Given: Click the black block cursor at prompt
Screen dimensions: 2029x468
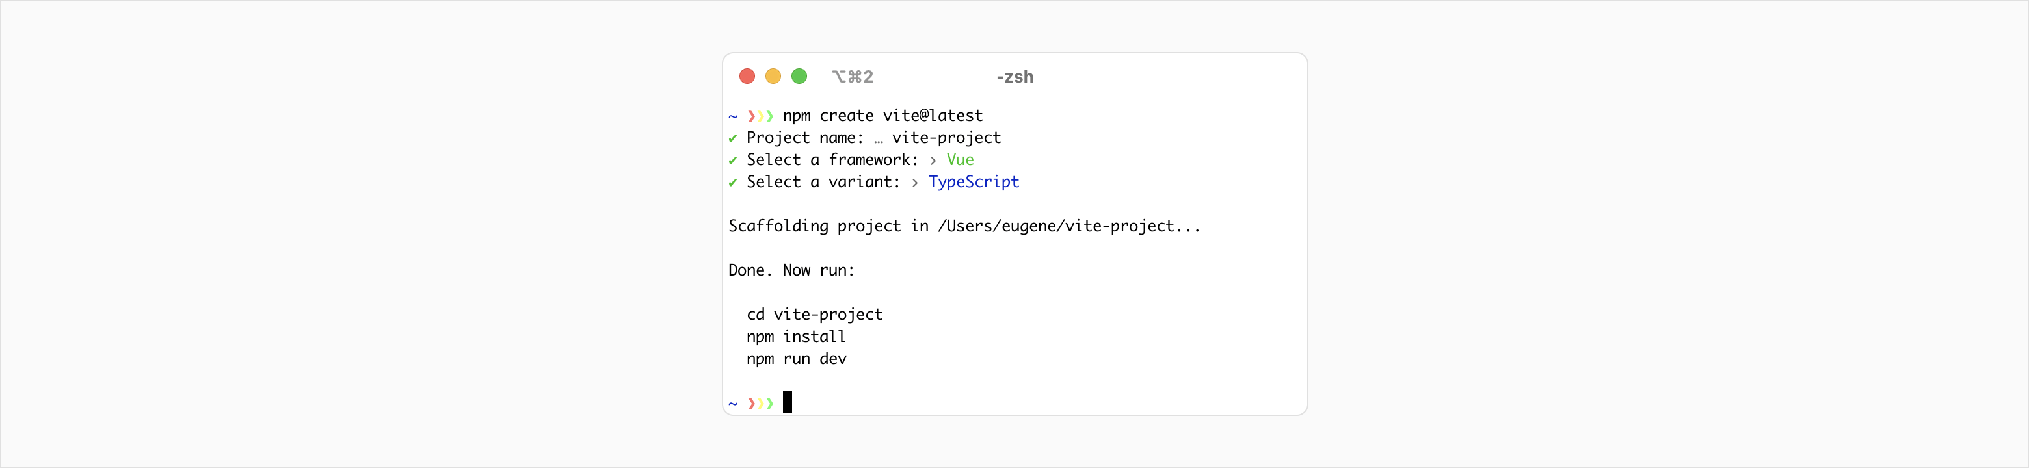Looking at the screenshot, I should (787, 402).
